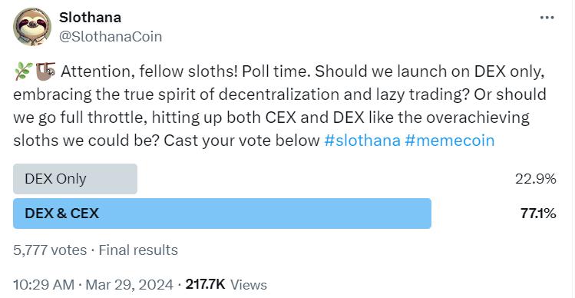Click the DEX Only option label text
The height and width of the screenshot is (298, 575).
pos(56,179)
